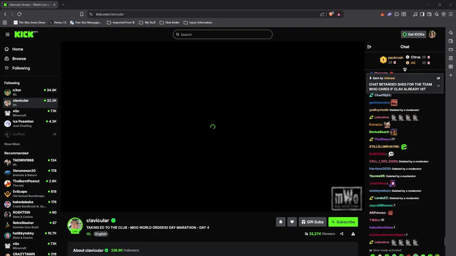Click the Subscribe button

(343, 222)
